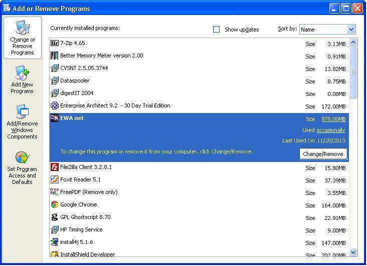Image resolution: width=367 pixels, height=266 pixels.
Task: Select the FileZilla Client icon
Action: [55, 167]
